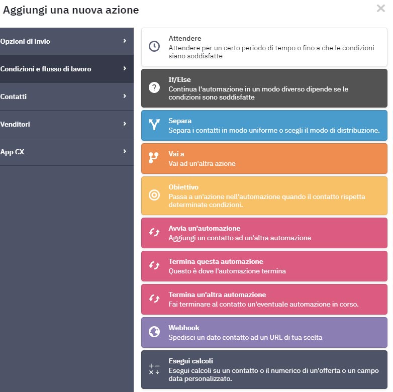
Task: Choose the Esegui calcoli action title
Action: pyautogui.click(x=191, y=361)
